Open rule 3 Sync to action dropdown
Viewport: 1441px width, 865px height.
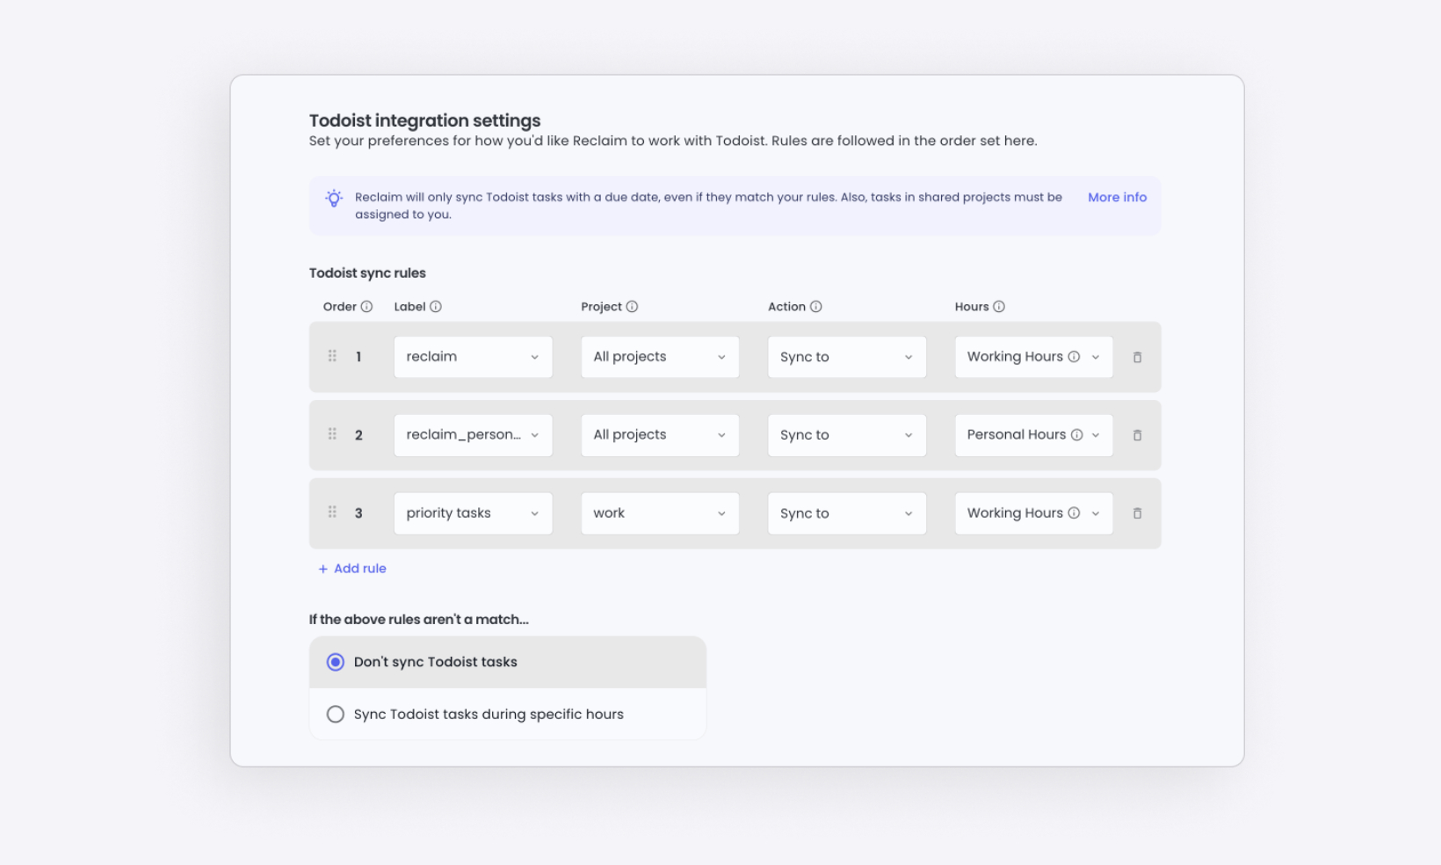847,513
